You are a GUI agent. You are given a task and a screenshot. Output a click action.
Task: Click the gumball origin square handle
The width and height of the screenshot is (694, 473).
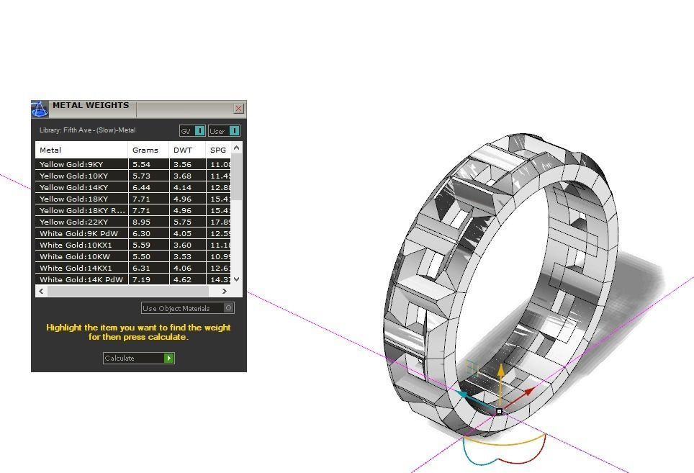pos(499,412)
